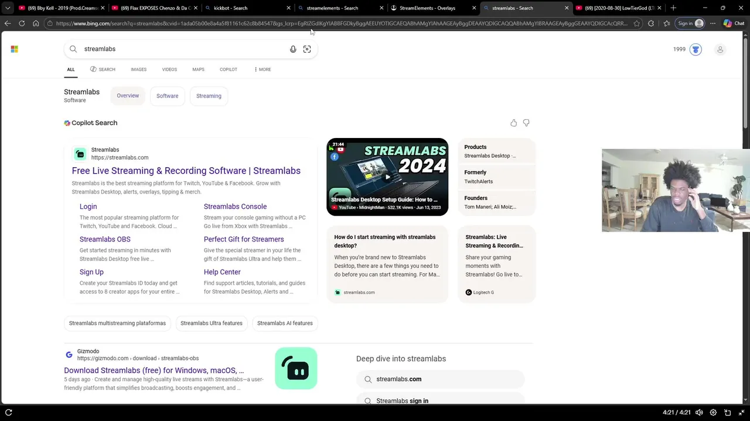Select the Overview chip for Streamlabs
750x421 pixels.
click(x=128, y=96)
